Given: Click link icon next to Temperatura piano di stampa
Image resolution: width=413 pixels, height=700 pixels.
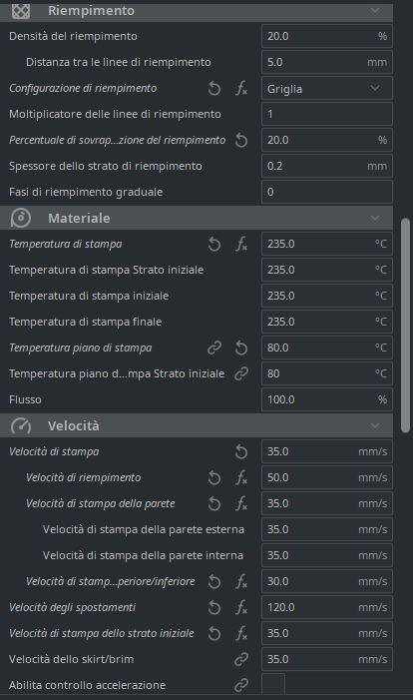Looking at the screenshot, I should coord(214,348).
